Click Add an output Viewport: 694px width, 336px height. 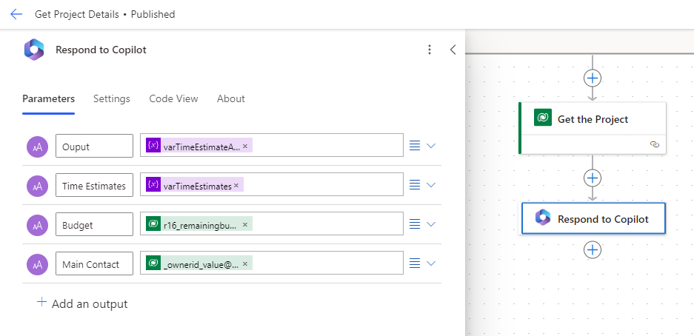(82, 303)
